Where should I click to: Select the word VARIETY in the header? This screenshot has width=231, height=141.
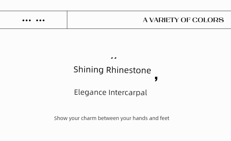pyautogui.click(x=164, y=20)
